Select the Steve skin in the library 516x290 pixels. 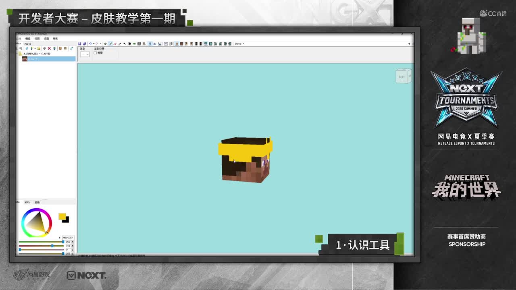pos(48,59)
